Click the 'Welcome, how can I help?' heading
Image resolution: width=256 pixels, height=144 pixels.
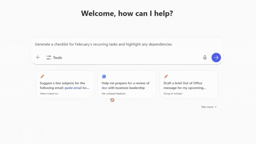click(x=127, y=13)
